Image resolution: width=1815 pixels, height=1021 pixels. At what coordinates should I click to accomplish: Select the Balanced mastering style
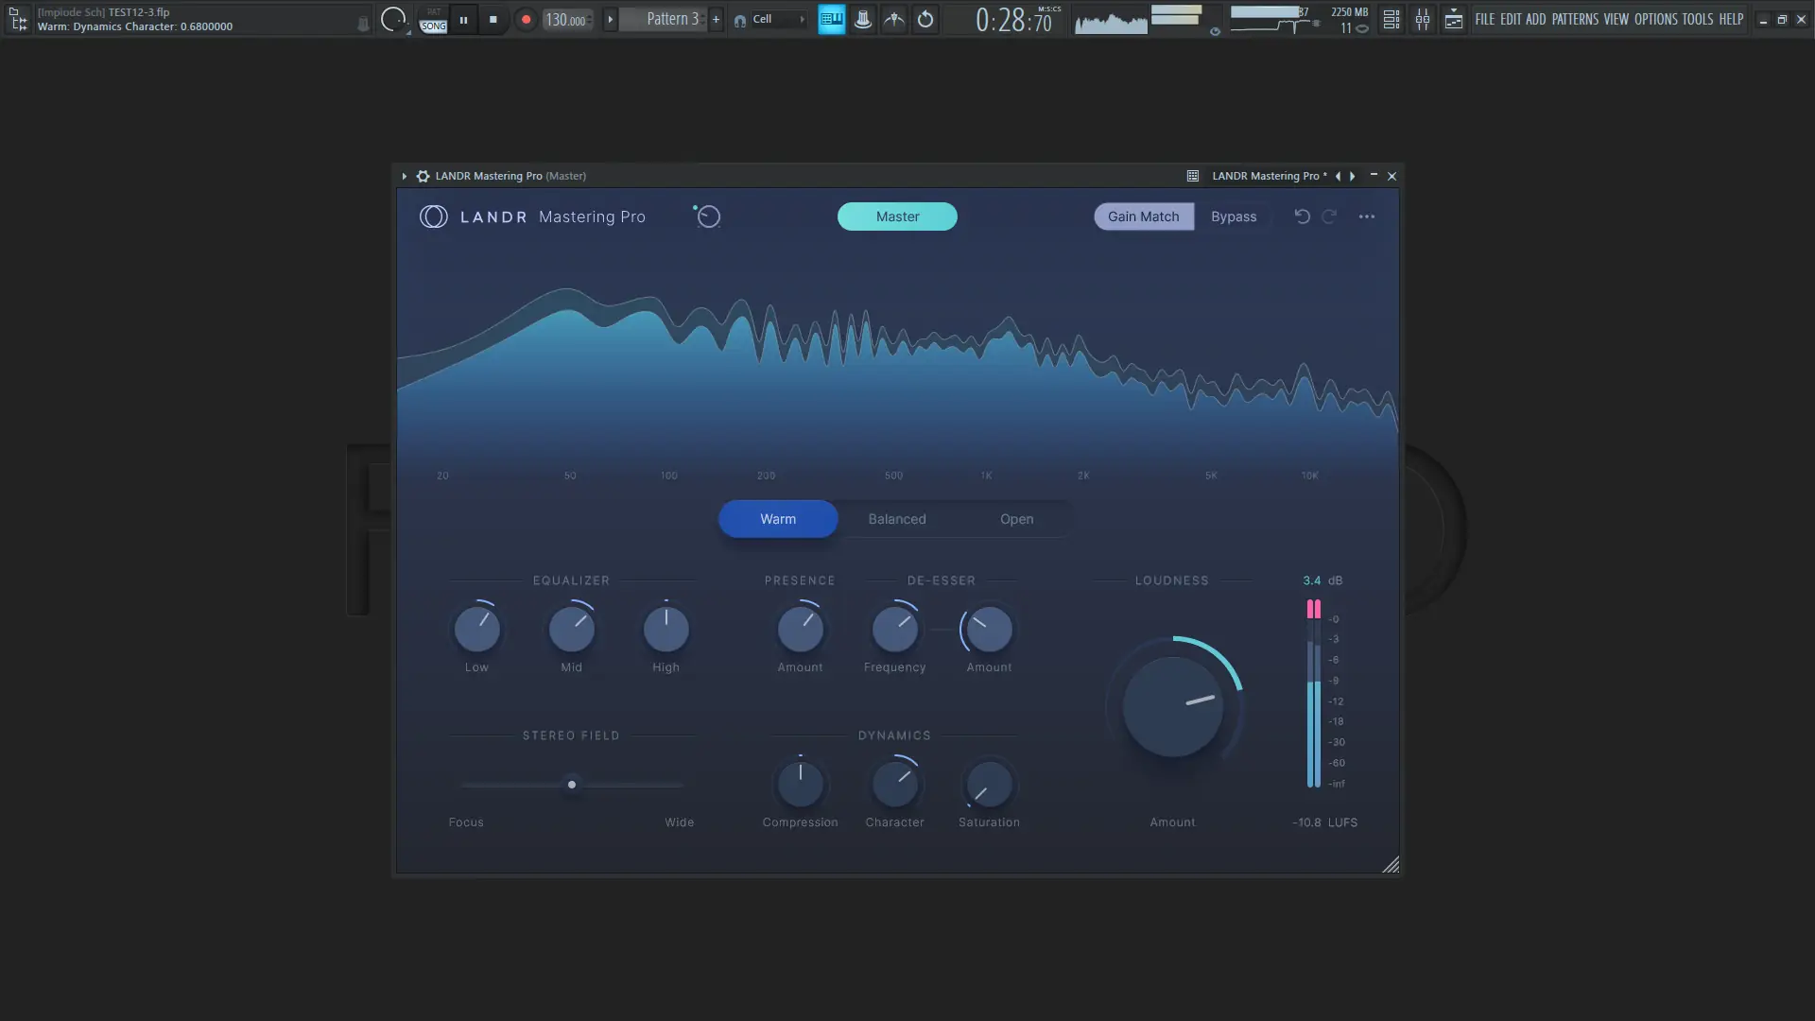point(896,519)
